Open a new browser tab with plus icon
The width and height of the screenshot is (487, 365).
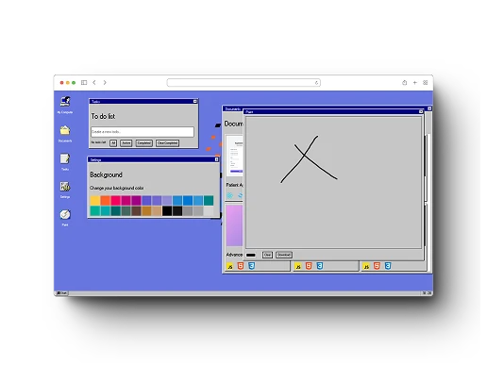pyautogui.click(x=415, y=82)
